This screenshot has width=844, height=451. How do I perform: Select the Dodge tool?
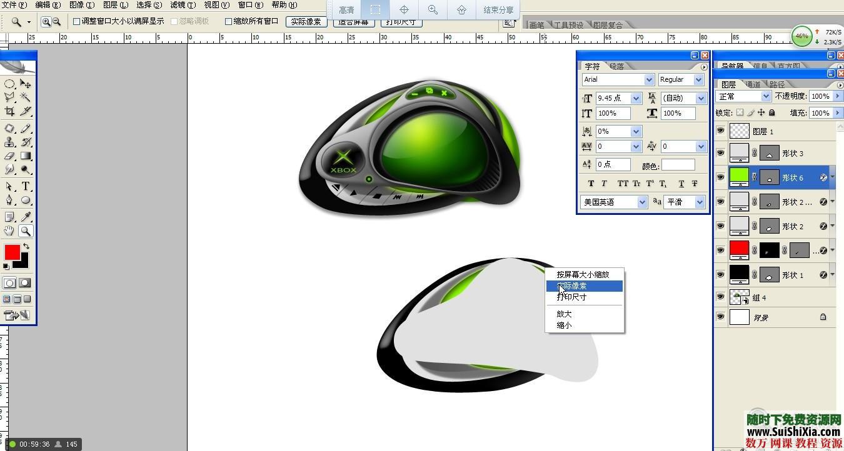pos(26,169)
